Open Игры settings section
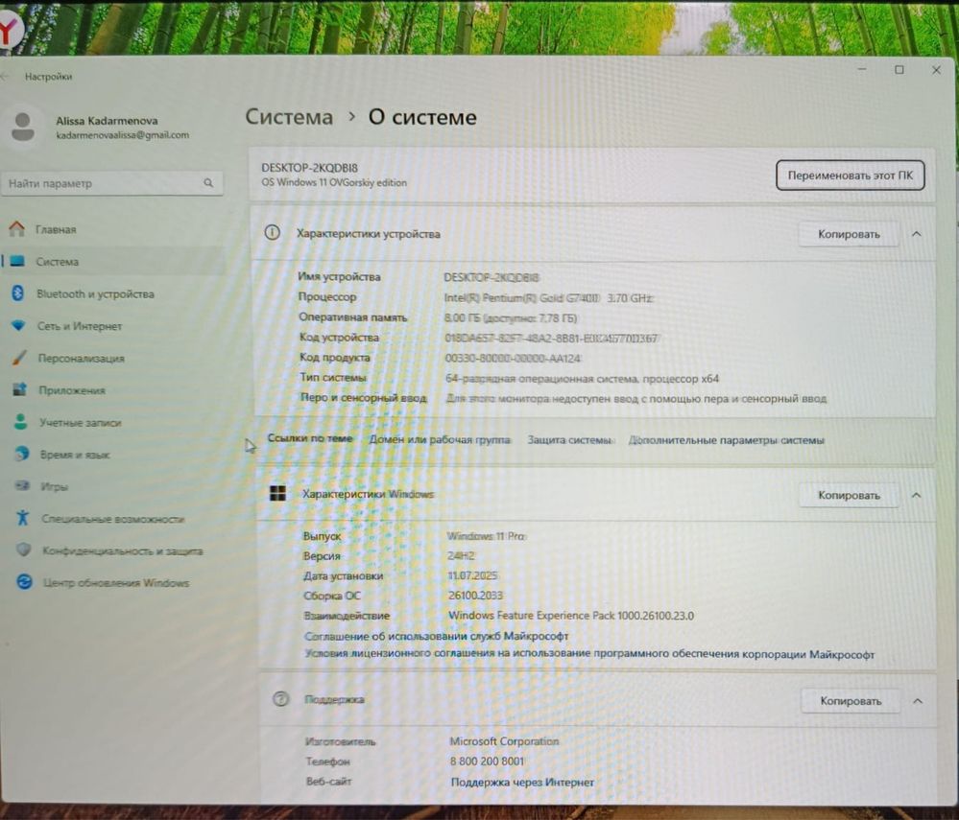The height and width of the screenshot is (820, 959). pyautogui.click(x=55, y=486)
